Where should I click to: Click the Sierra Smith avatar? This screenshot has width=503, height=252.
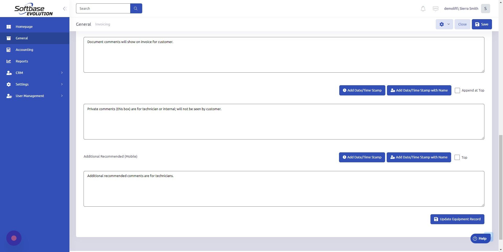coord(485,8)
